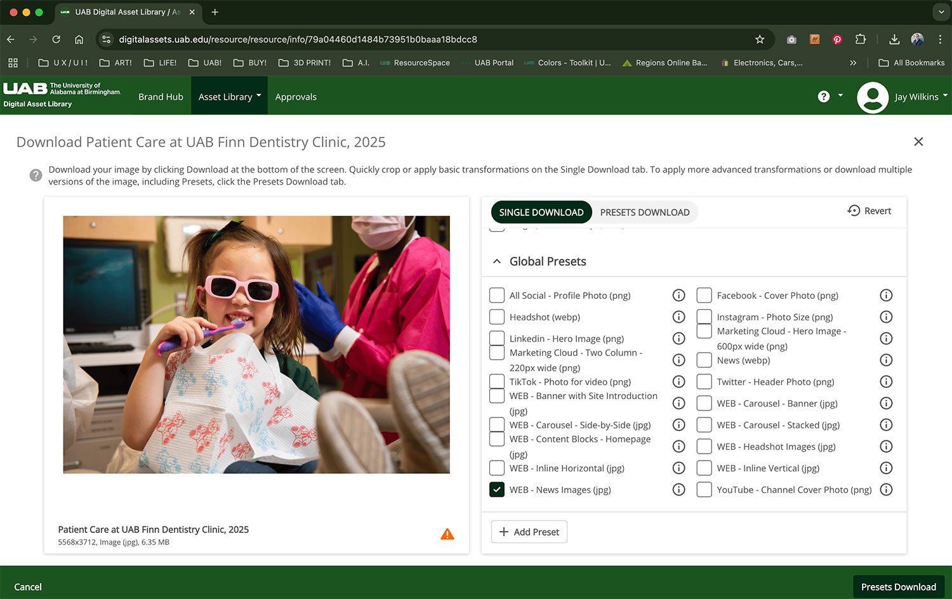
Task: Click the help question mark icon
Action: point(823,96)
